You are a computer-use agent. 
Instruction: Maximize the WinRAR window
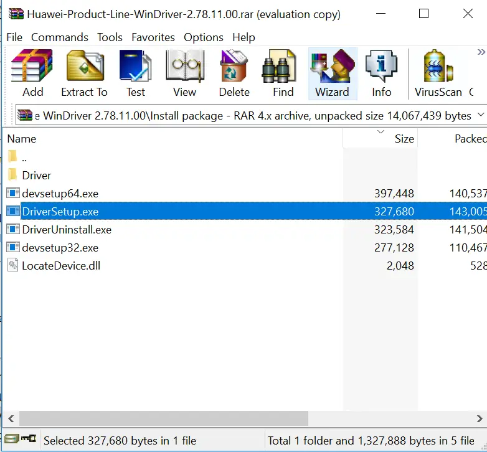[423, 14]
